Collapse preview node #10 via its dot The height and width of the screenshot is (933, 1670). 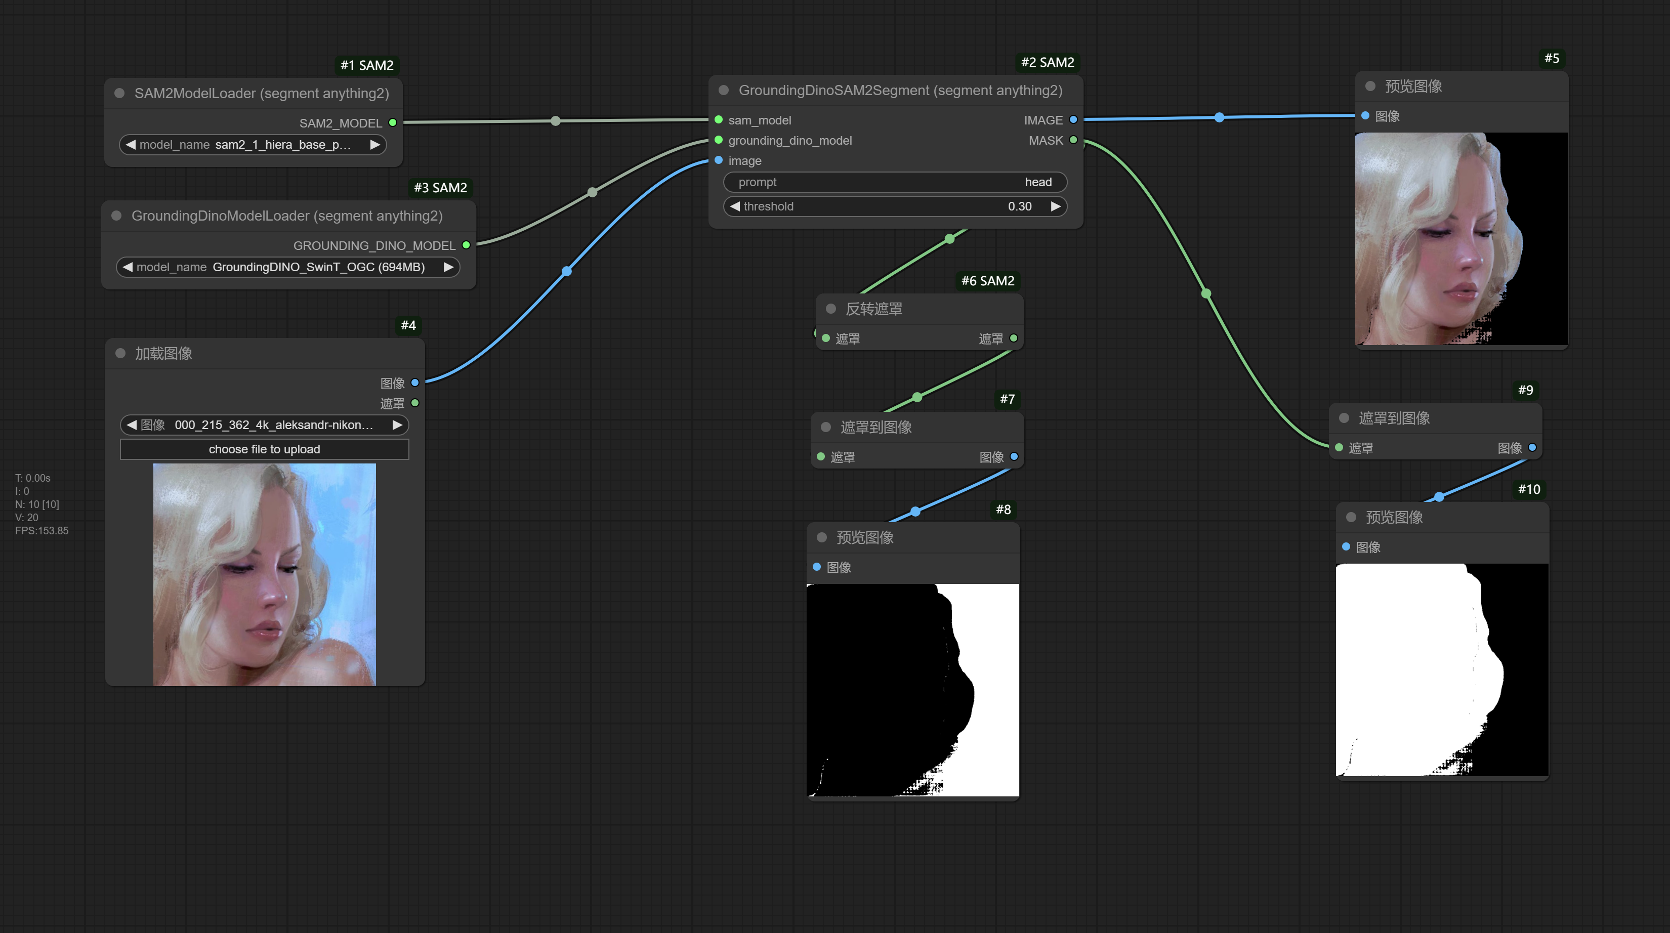coord(1351,518)
